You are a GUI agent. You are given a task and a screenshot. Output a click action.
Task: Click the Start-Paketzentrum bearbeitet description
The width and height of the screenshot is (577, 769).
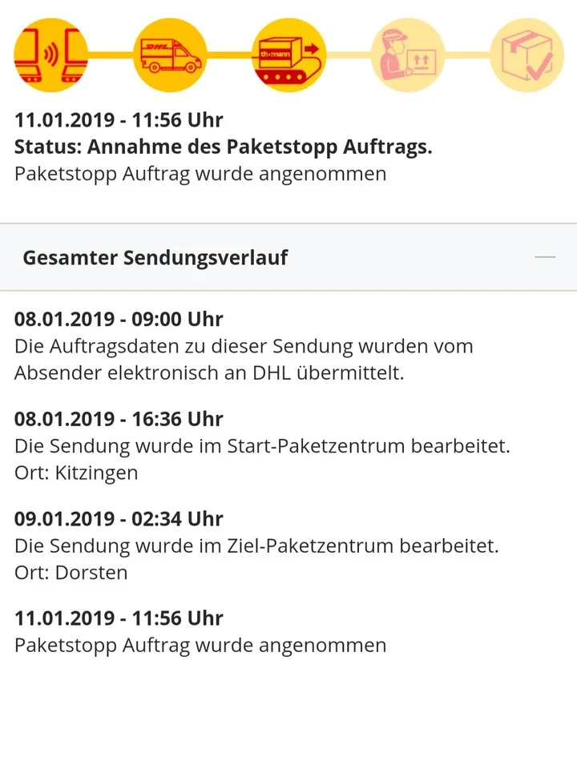(x=262, y=446)
